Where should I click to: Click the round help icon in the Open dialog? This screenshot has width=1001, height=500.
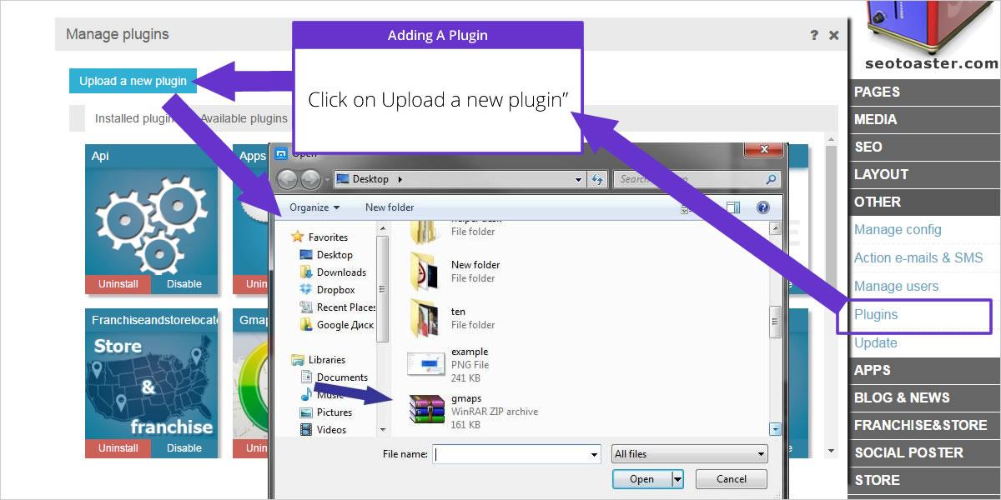(x=762, y=207)
